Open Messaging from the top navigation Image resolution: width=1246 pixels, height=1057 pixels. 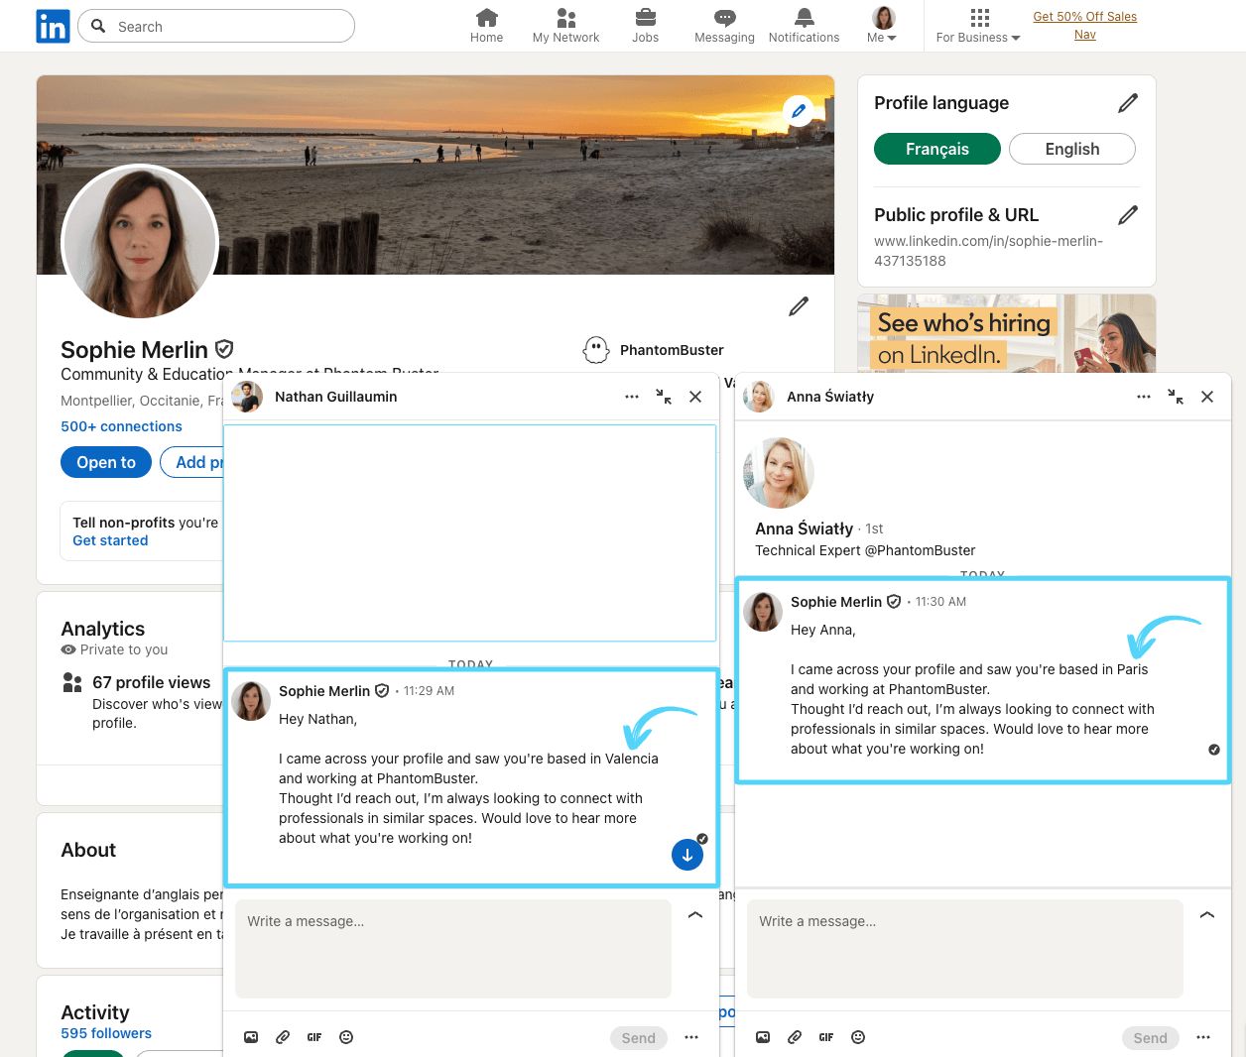click(x=724, y=26)
